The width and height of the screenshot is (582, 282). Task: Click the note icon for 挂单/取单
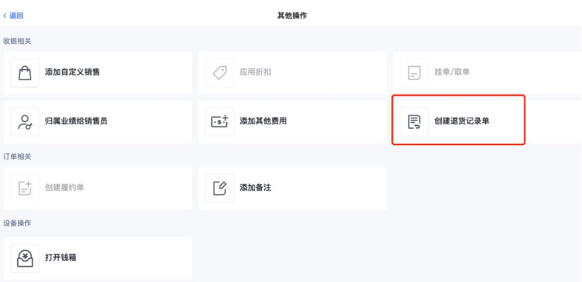click(x=414, y=73)
